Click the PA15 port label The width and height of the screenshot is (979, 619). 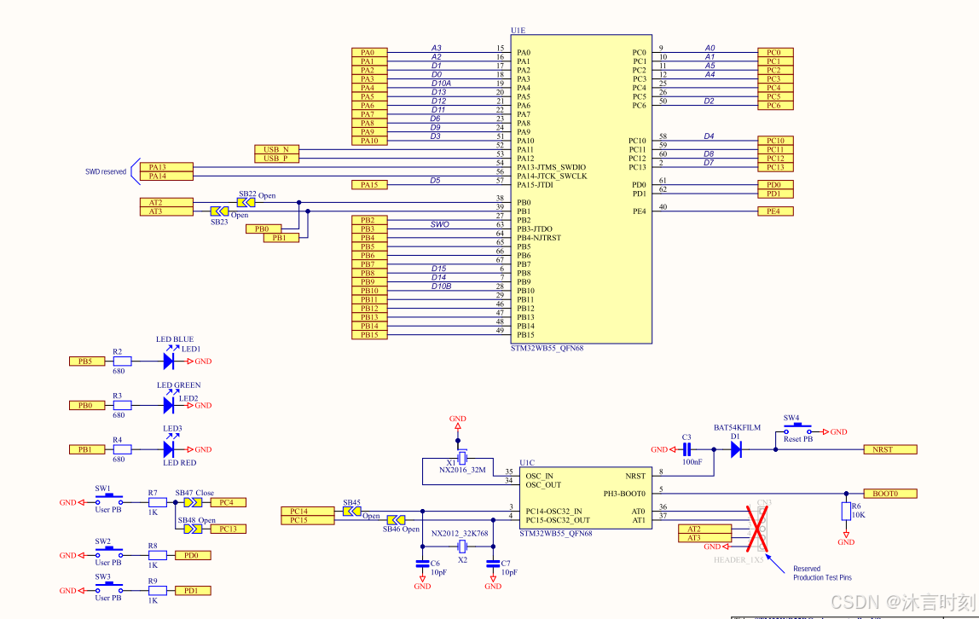click(x=369, y=185)
